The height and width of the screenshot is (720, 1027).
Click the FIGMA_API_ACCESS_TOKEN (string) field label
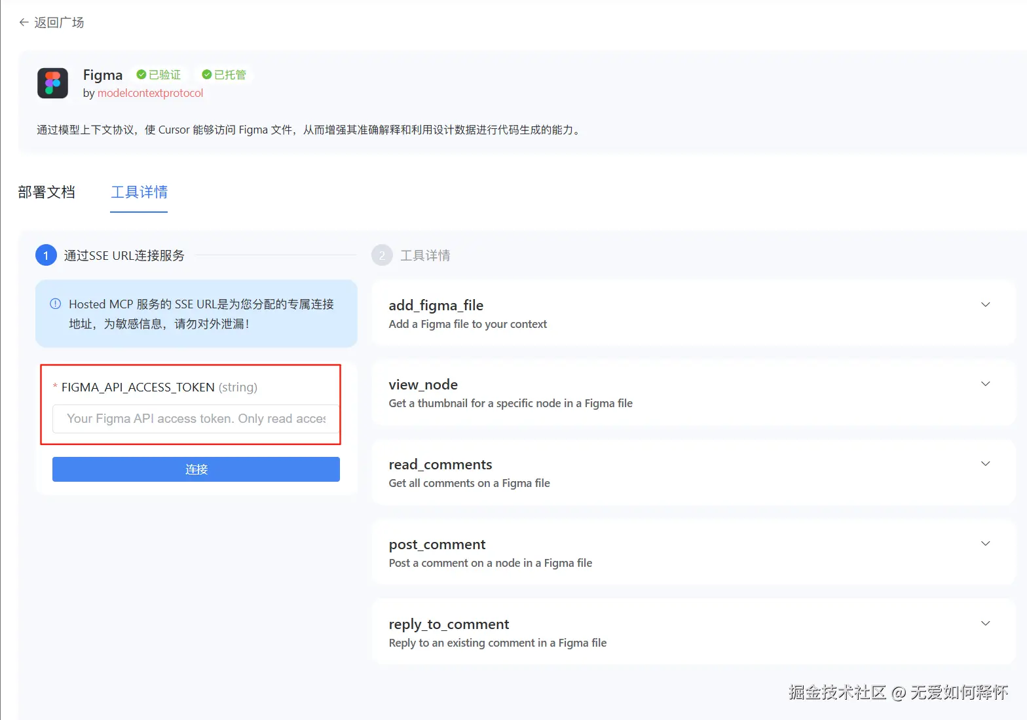tap(159, 387)
